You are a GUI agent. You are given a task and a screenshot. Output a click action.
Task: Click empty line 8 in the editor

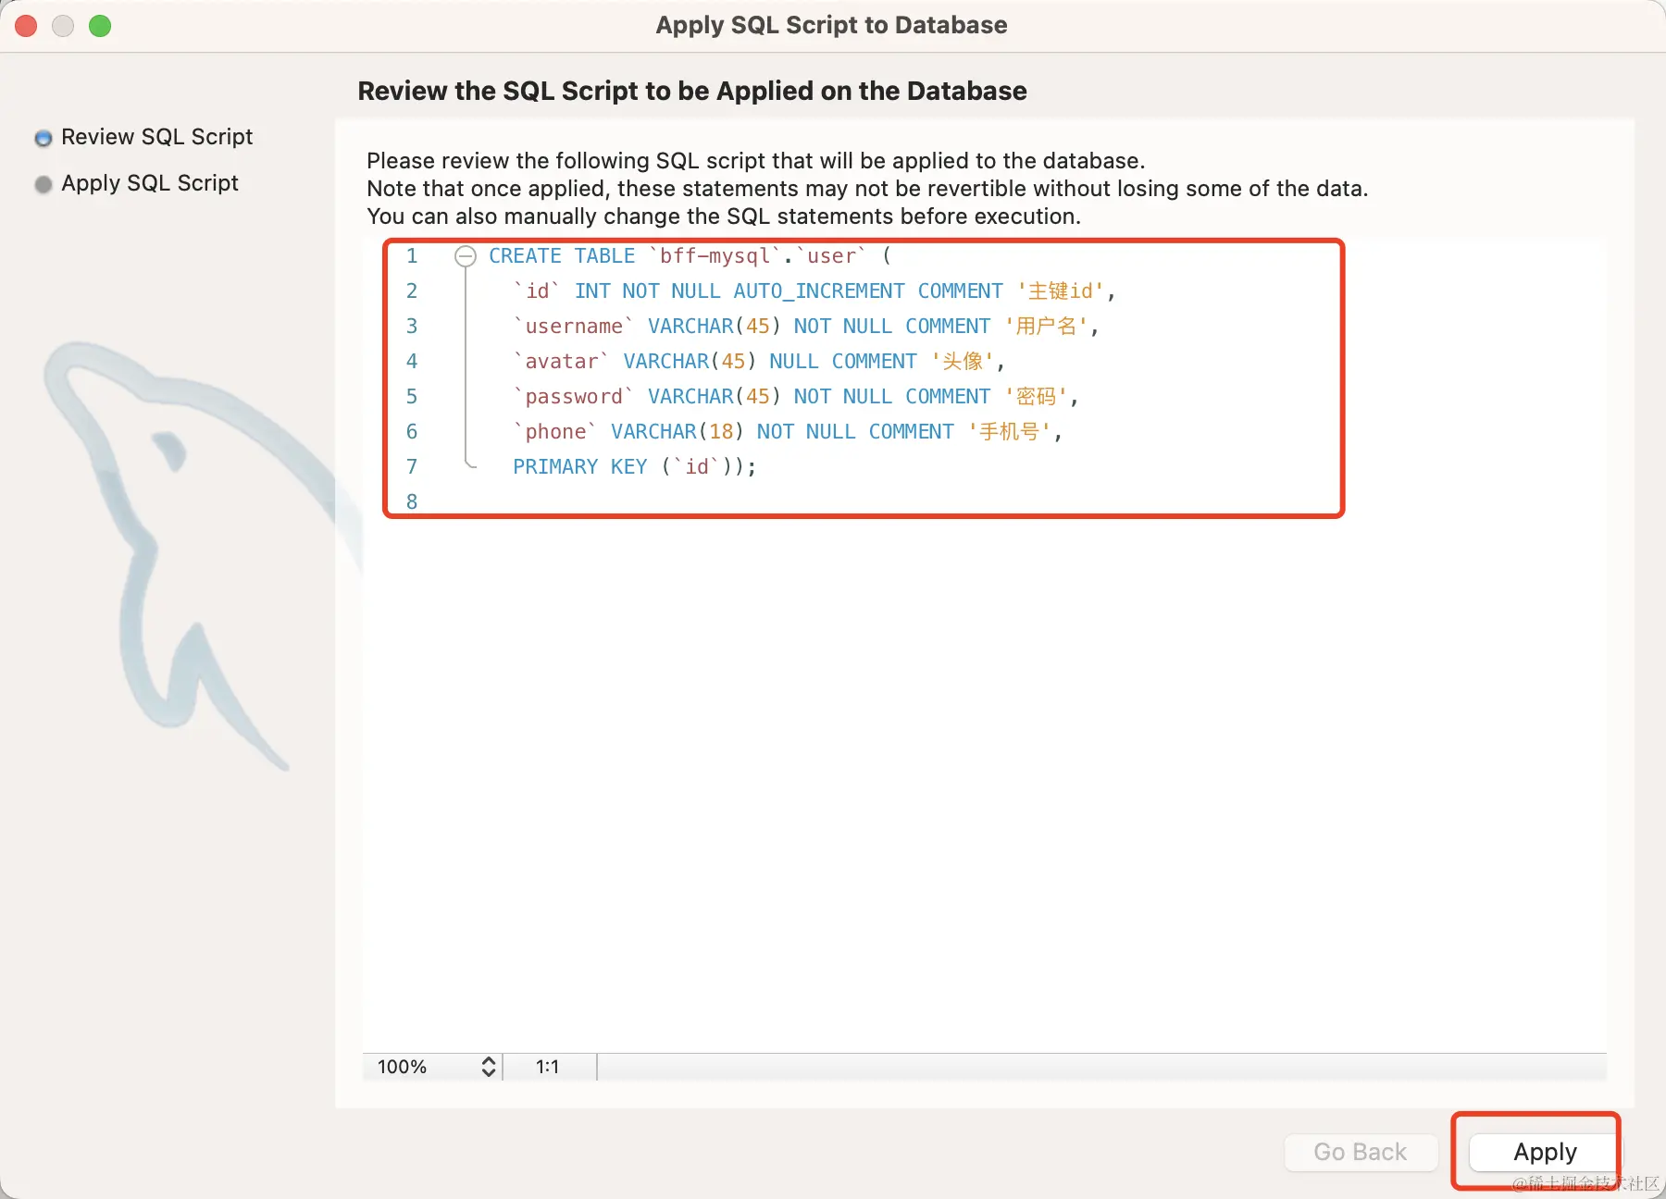pyautogui.click(x=648, y=501)
